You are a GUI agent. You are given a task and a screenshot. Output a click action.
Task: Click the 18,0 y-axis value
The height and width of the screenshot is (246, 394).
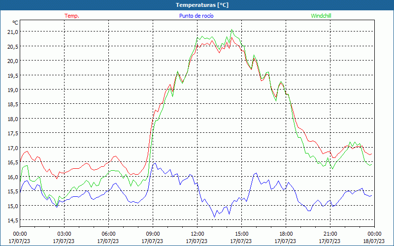[13, 119]
